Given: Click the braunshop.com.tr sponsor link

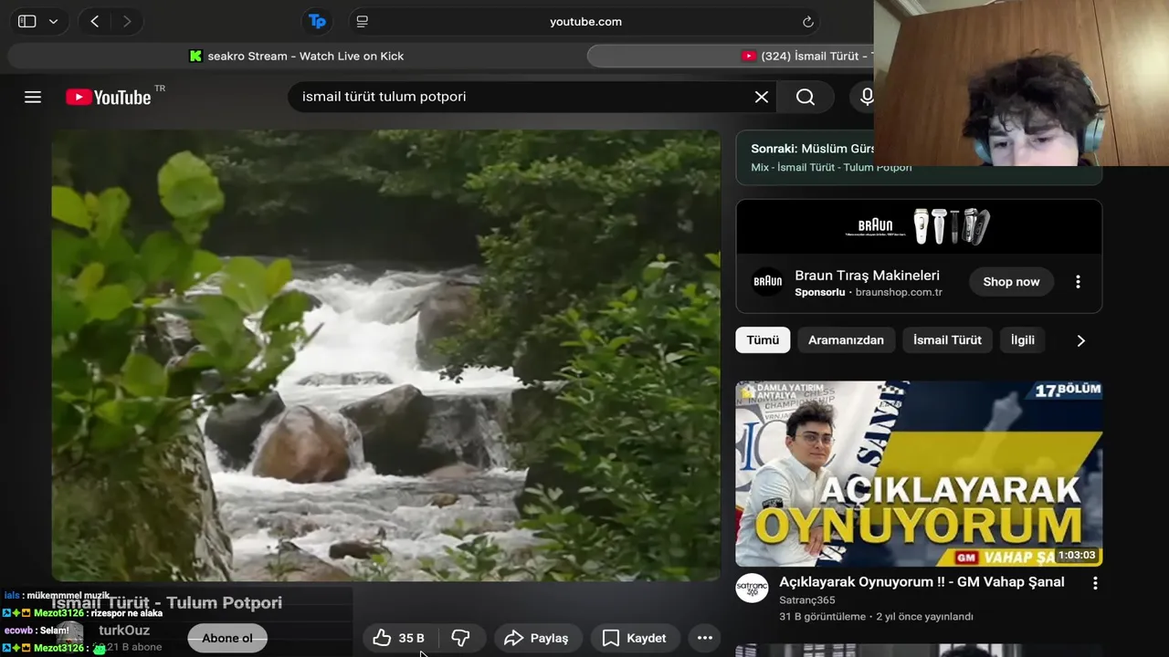Looking at the screenshot, I should [899, 292].
